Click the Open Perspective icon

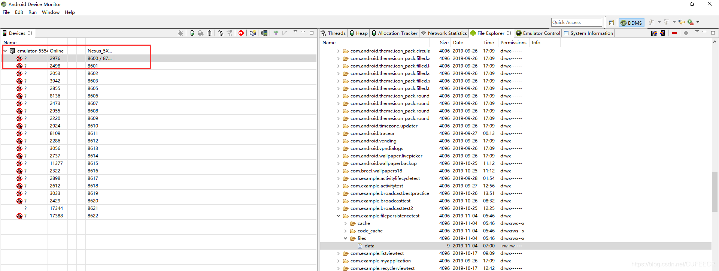(x=612, y=22)
